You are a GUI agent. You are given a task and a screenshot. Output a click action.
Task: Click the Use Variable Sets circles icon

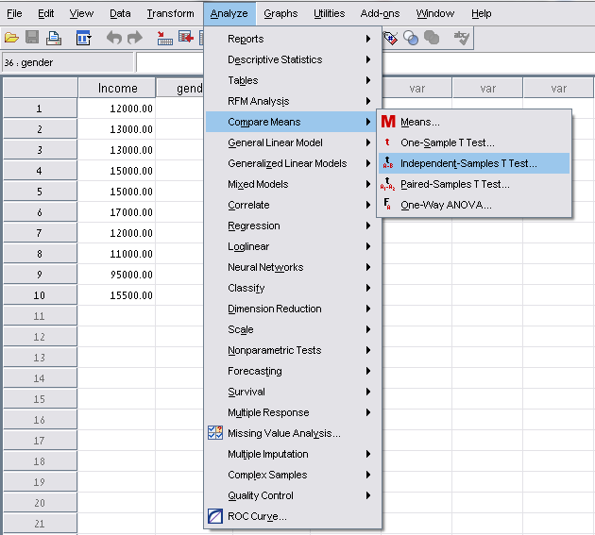click(411, 38)
